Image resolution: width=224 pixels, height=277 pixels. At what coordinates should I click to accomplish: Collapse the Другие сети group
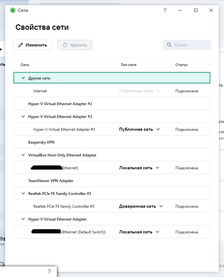(x=23, y=78)
